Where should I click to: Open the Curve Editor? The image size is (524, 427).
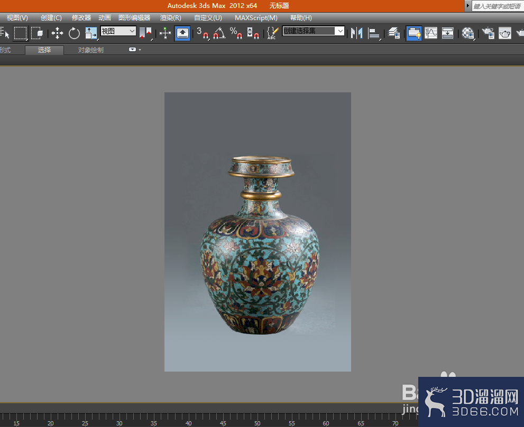click(x=431, y=33)
